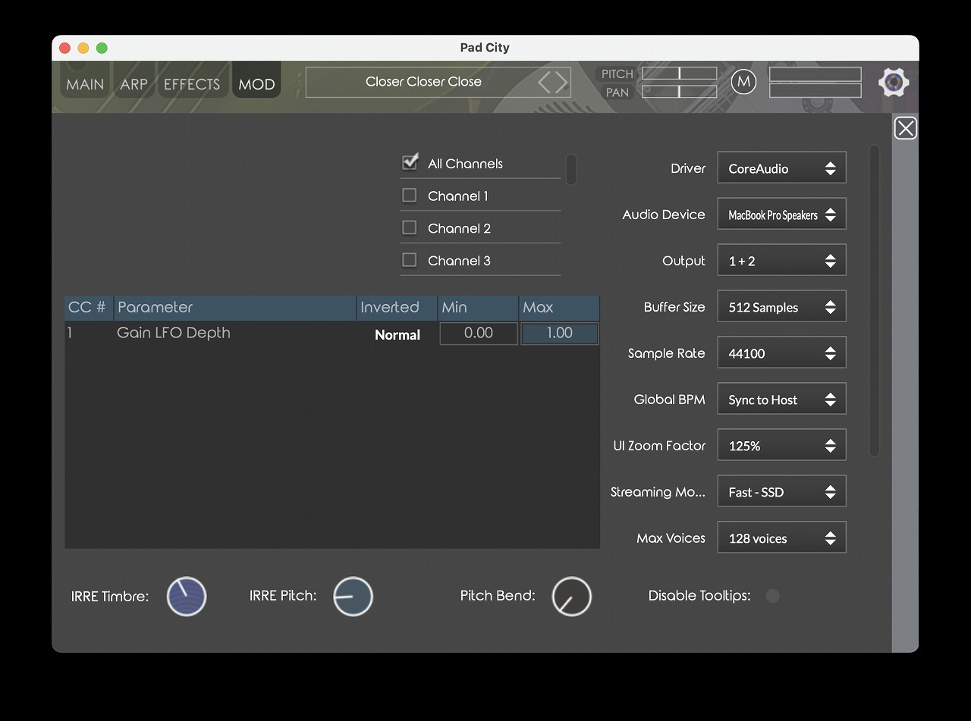Open the Buffer Size dropdown

pos(781,307)
